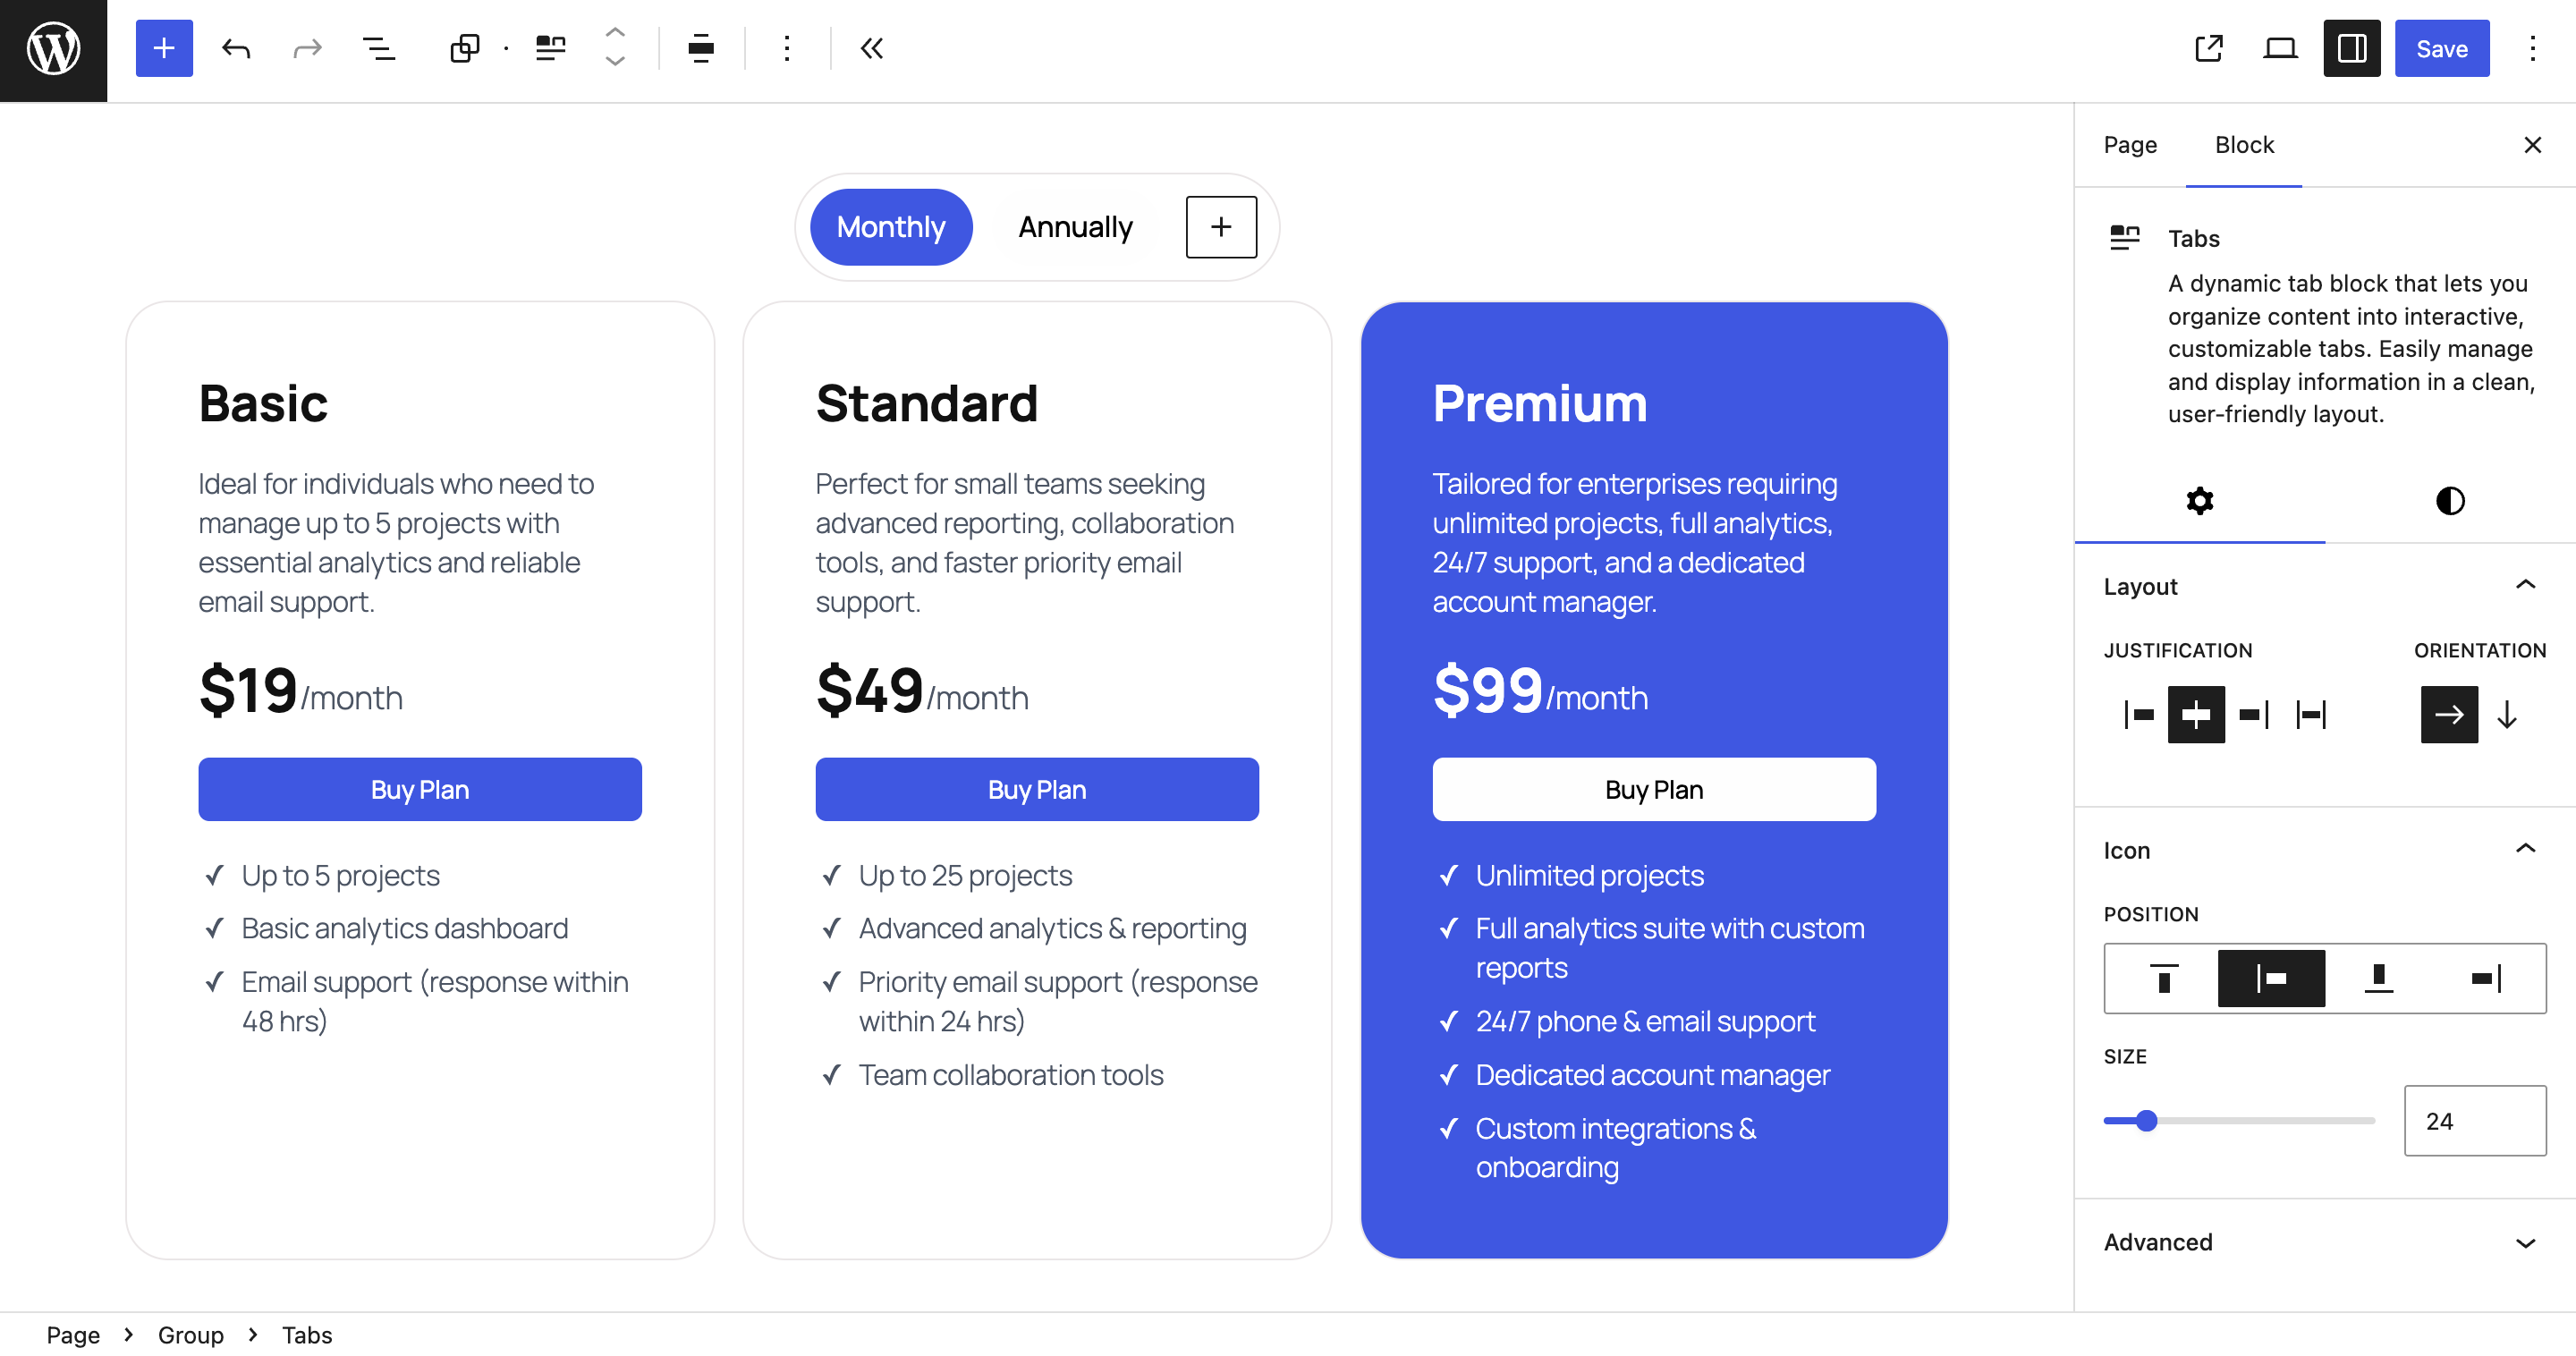The image size is (2576, 1356).
Task: Click the preview monitor icon
Action: (x=2280, y=48)
